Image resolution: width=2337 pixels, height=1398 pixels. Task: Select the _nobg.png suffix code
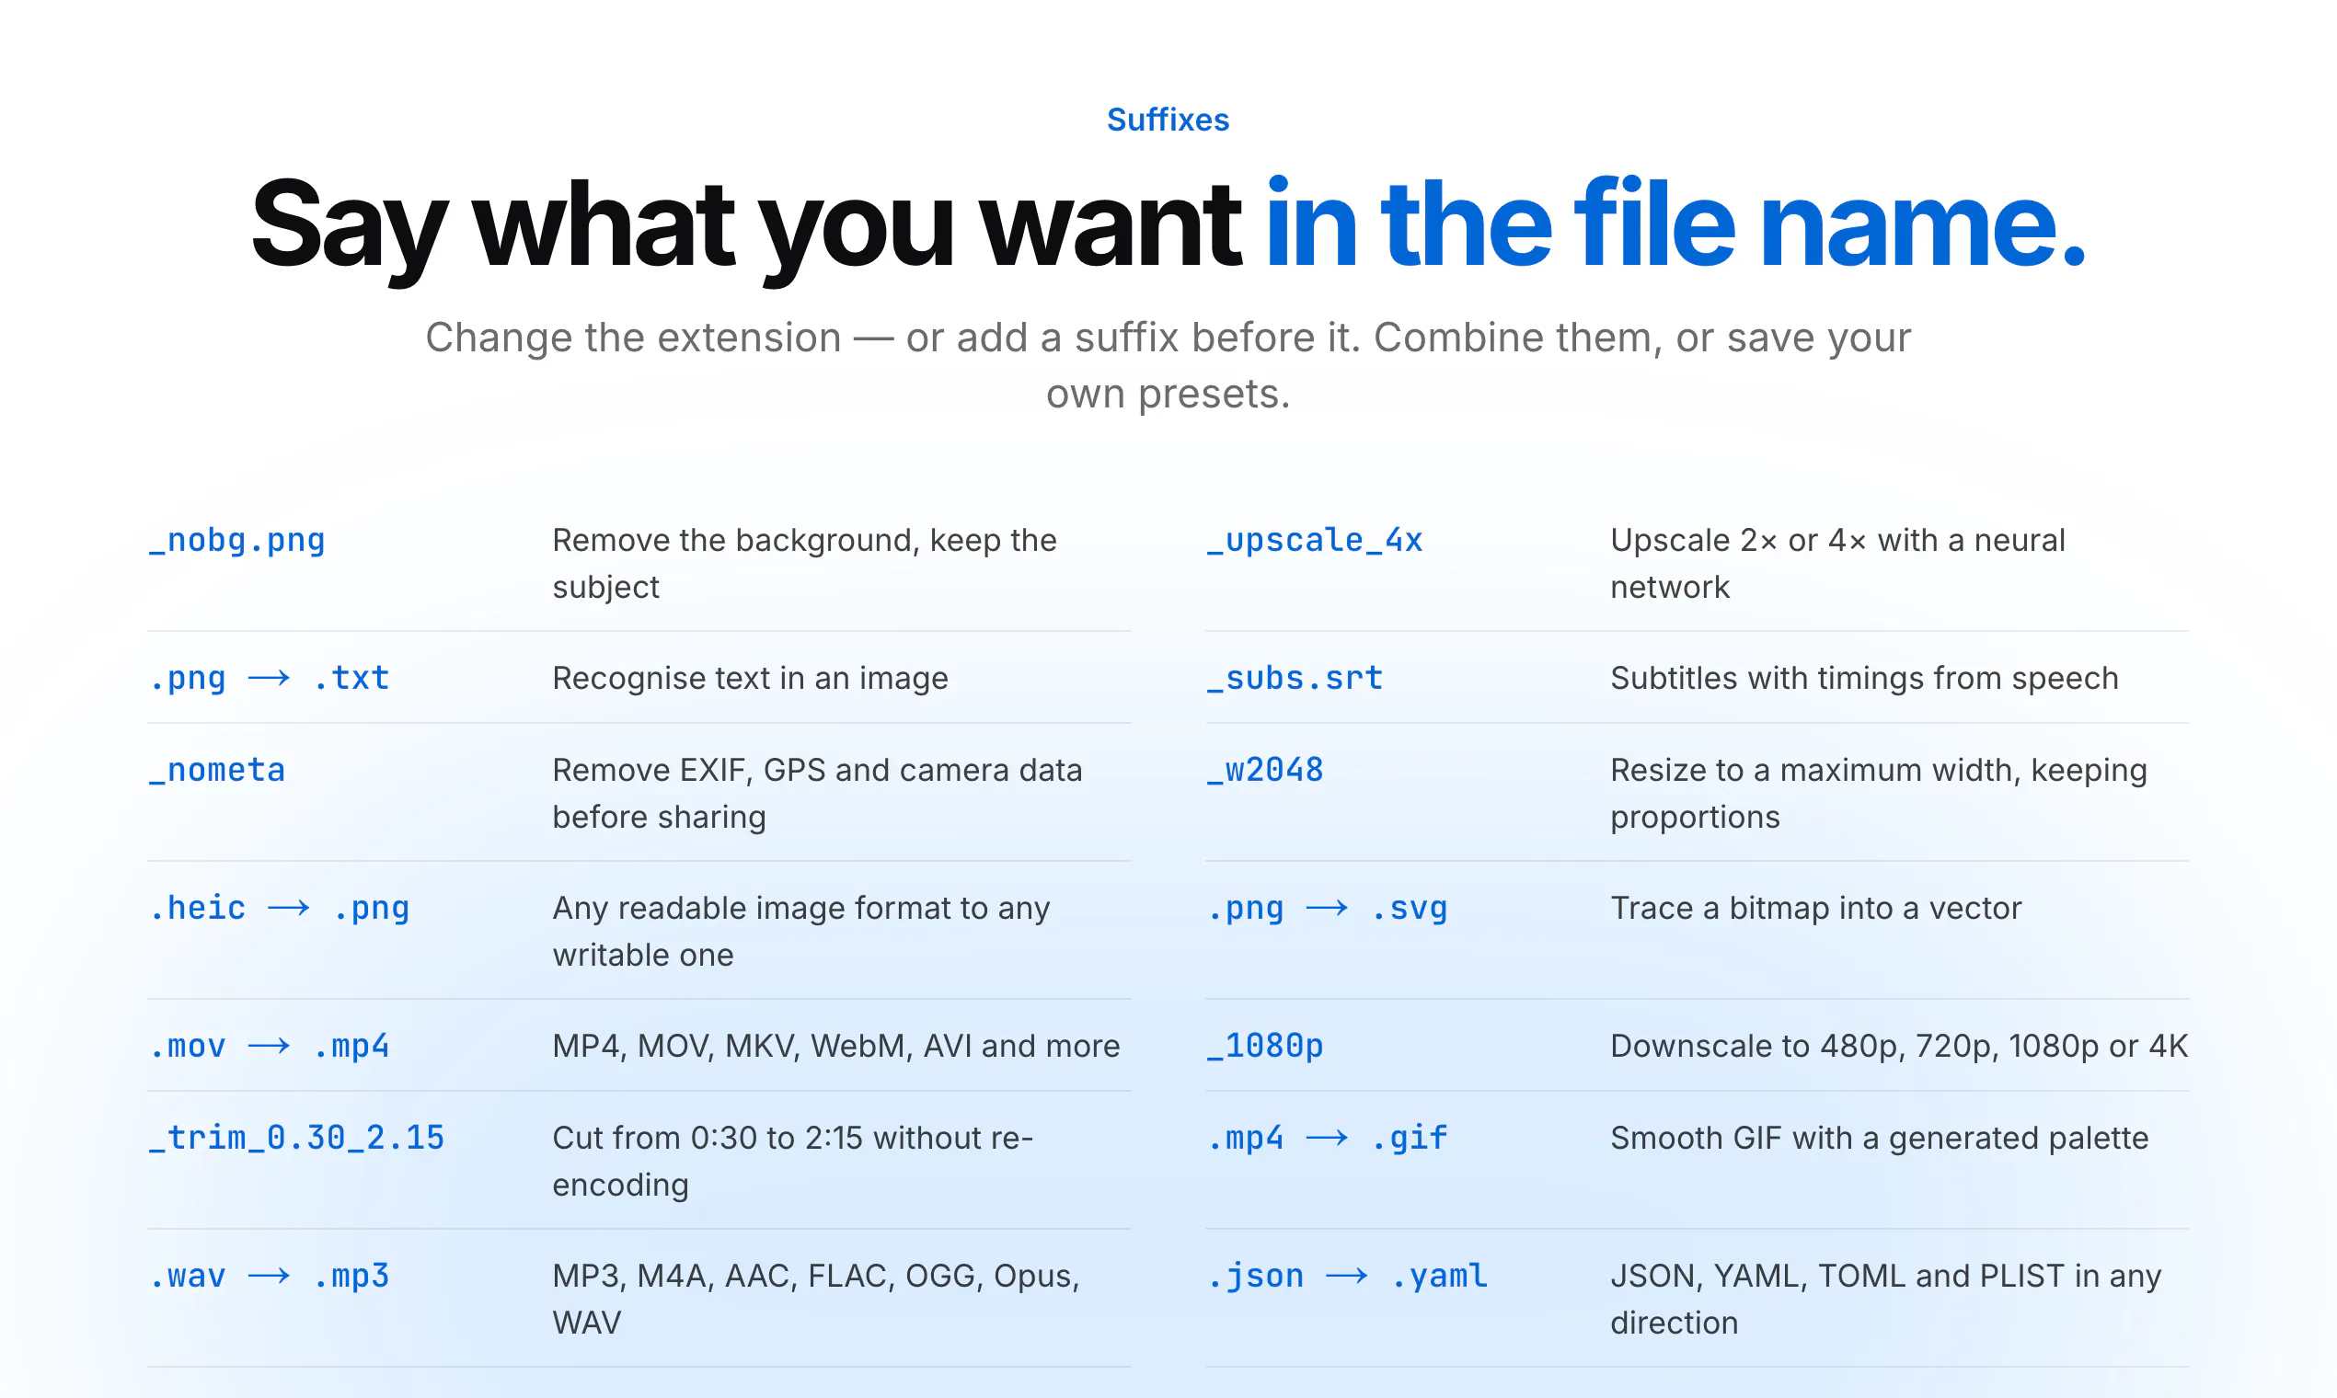tap(236, 541)
